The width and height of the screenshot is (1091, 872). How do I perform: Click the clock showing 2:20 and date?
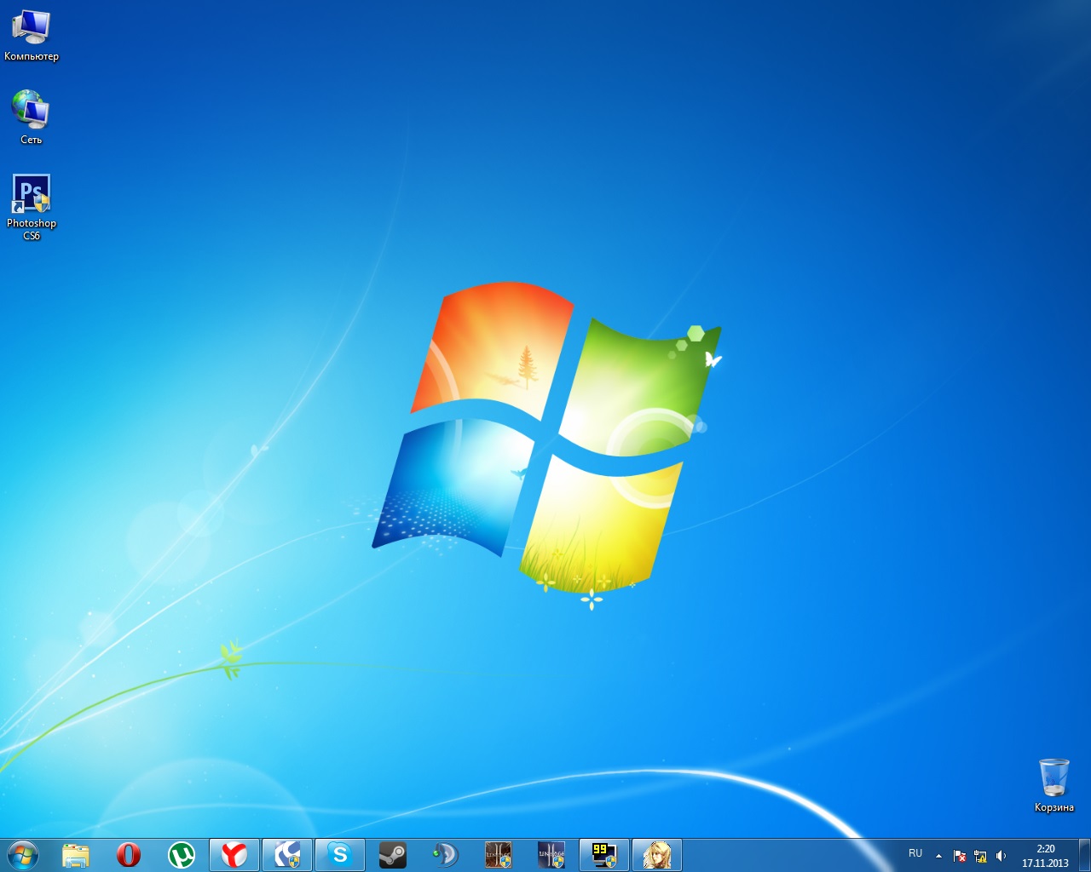click(1045, 855)
